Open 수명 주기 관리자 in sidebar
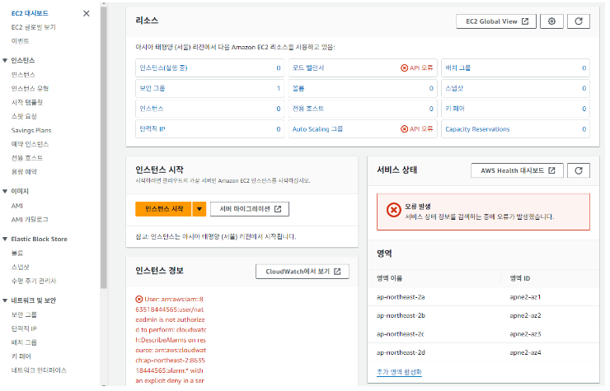This screenshot has height=391, width=610. [x=34, y=281]
